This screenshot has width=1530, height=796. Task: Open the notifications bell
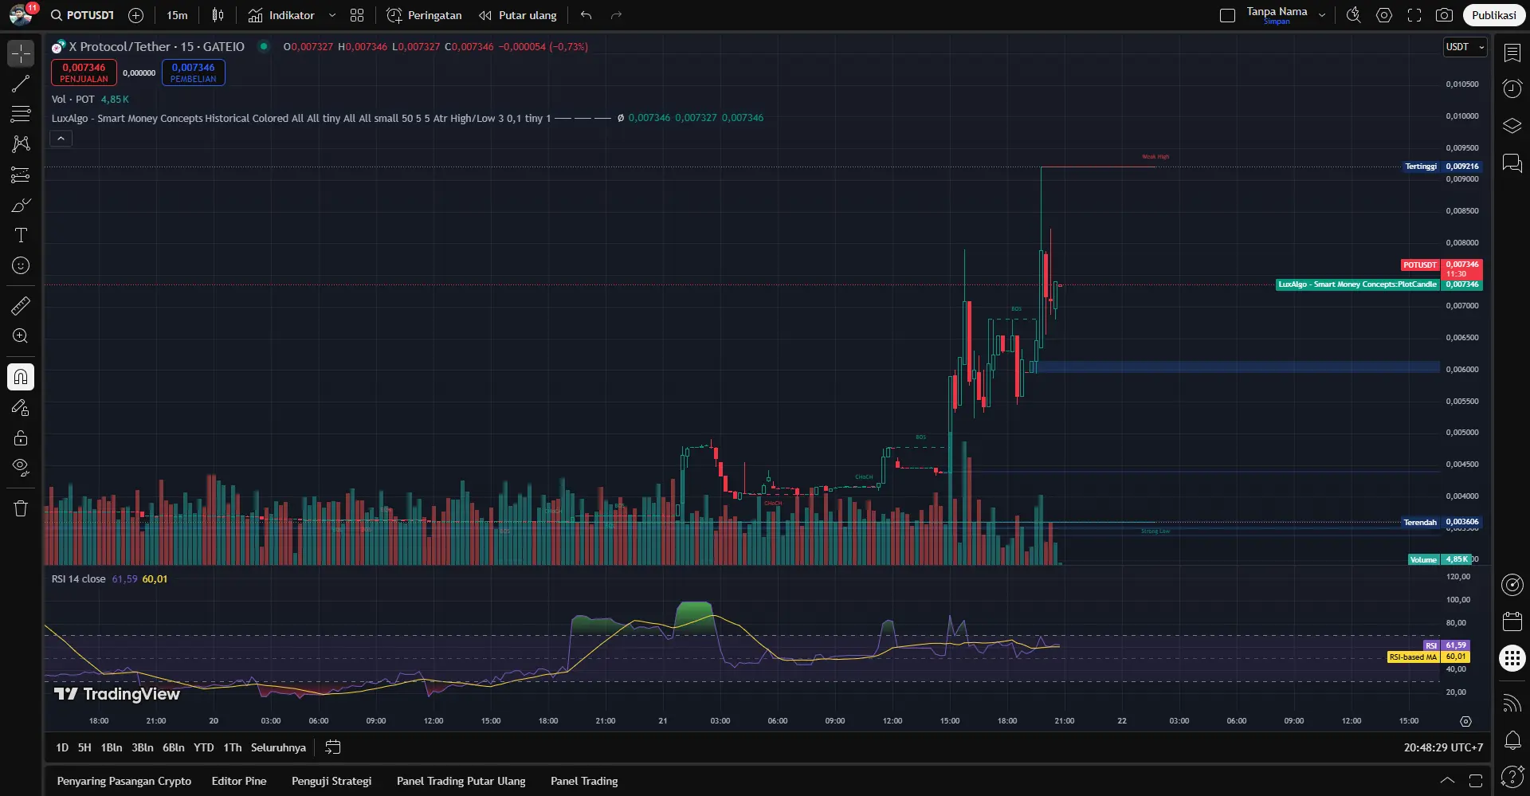click(1512, 740)
